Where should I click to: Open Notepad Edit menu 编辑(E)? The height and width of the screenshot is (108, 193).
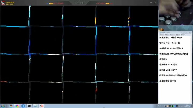click(x=167, y=35)
